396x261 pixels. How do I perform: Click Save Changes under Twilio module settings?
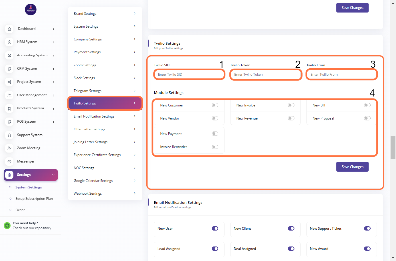coord(352,167)
